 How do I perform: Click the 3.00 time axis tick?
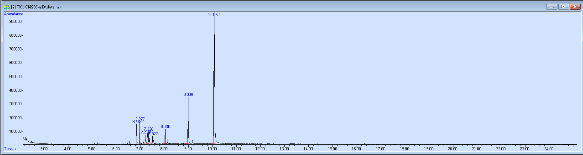44,149
